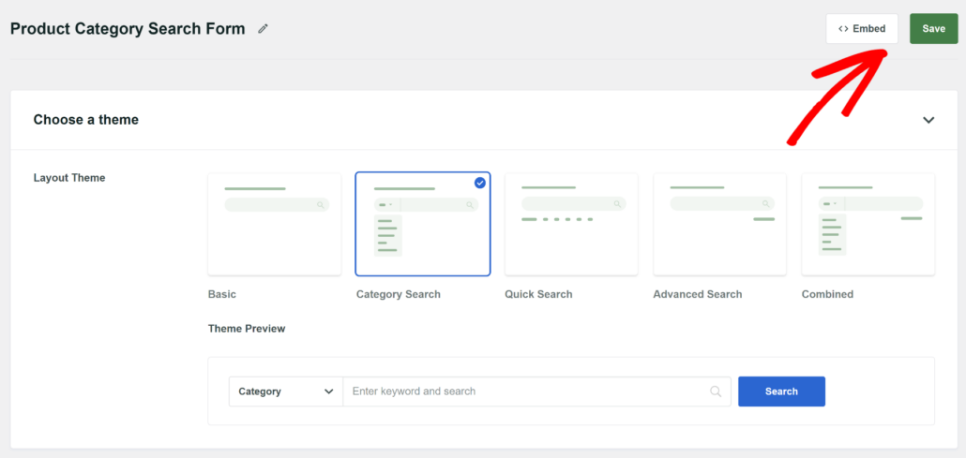Open the Category dropdown in preview
Image resolution: width=966 pixels, height=458 pixels.
click(286, 392)
